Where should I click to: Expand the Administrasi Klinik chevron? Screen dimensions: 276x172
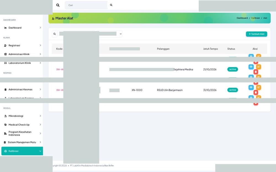[x=40, y=54]
